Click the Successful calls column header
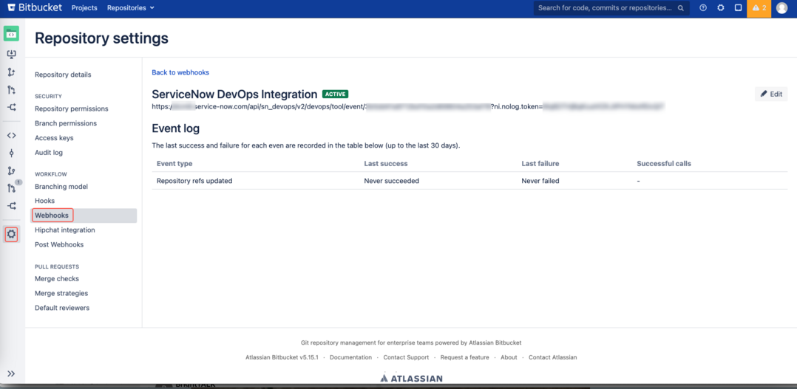 (664, 163)
